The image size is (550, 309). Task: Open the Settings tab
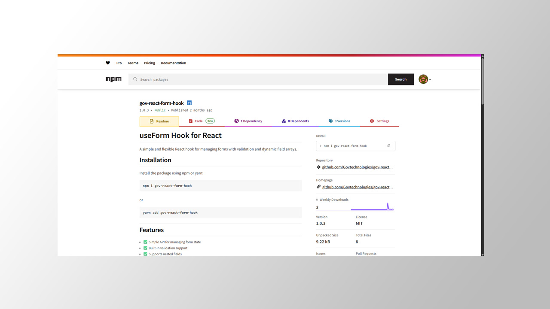379,121
